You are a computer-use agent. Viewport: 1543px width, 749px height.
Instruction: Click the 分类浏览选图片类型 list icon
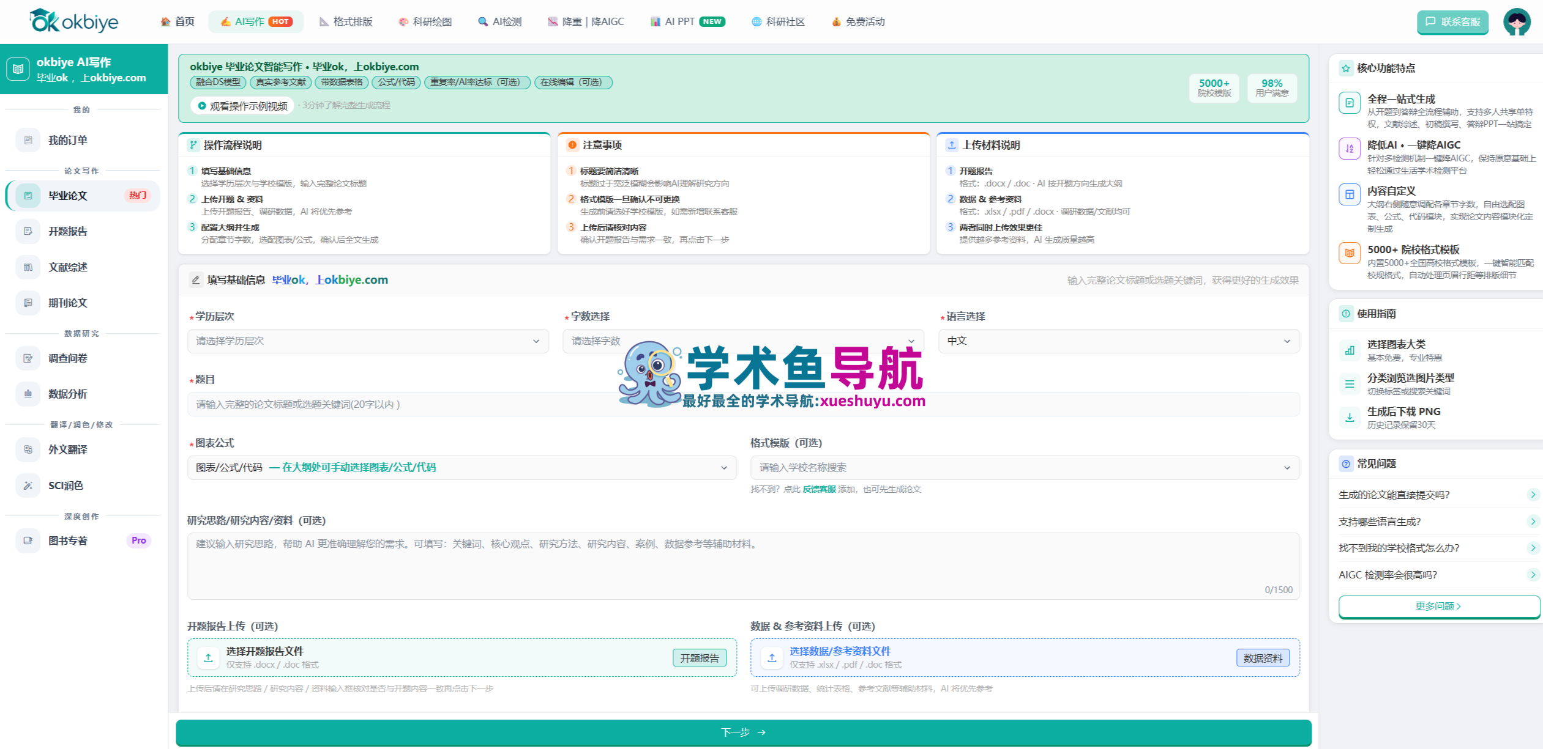[1349, 384]
